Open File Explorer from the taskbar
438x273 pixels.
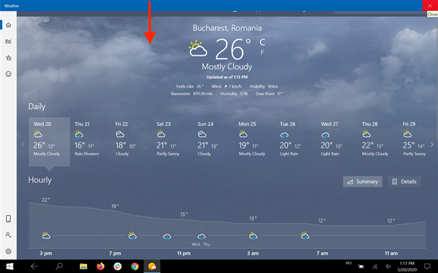[83, 266]
